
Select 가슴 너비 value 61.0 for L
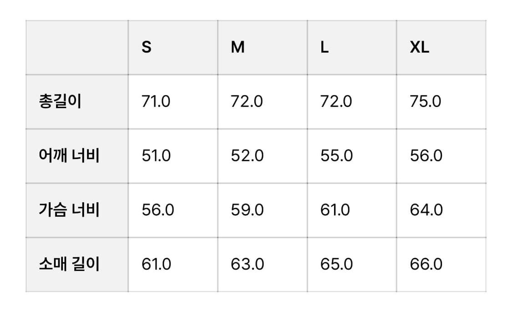click(335, 210)
